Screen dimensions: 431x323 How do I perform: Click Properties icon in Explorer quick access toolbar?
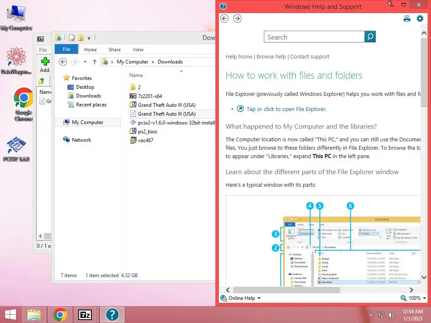72,37
